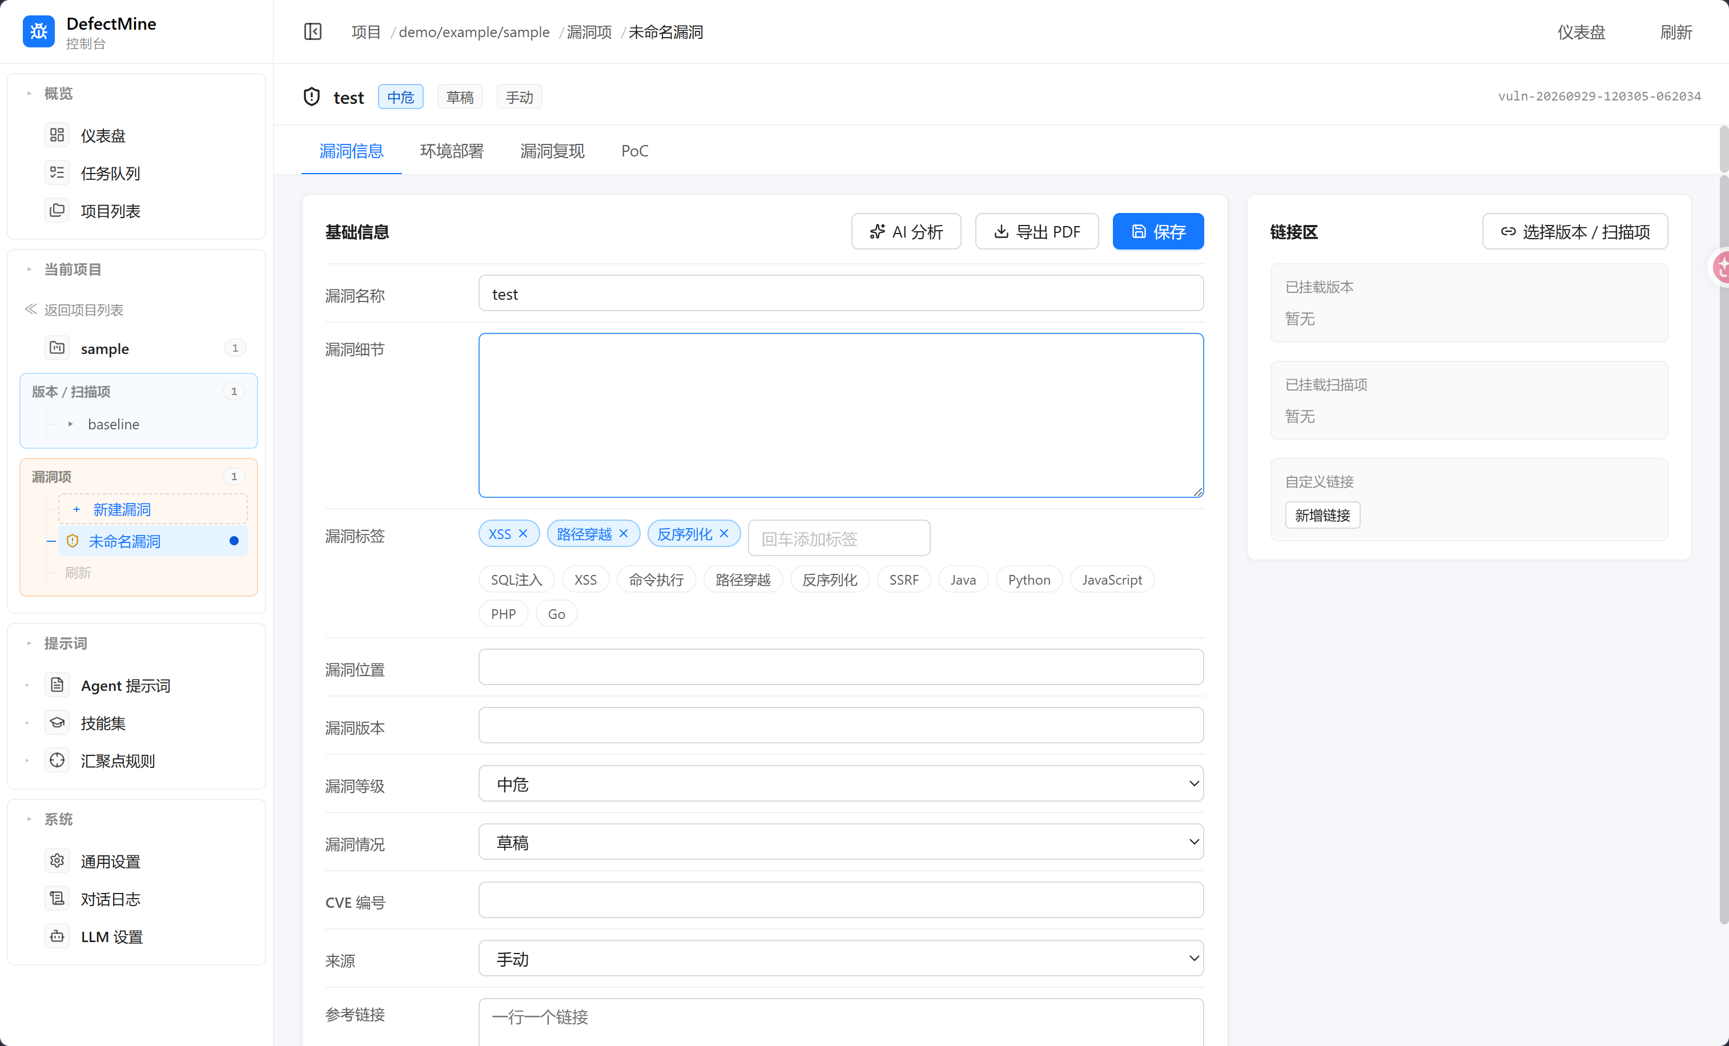The image size is (1729, 1046).
Task: Click the unsaved blue dot indicator
Action: [234, 541]
